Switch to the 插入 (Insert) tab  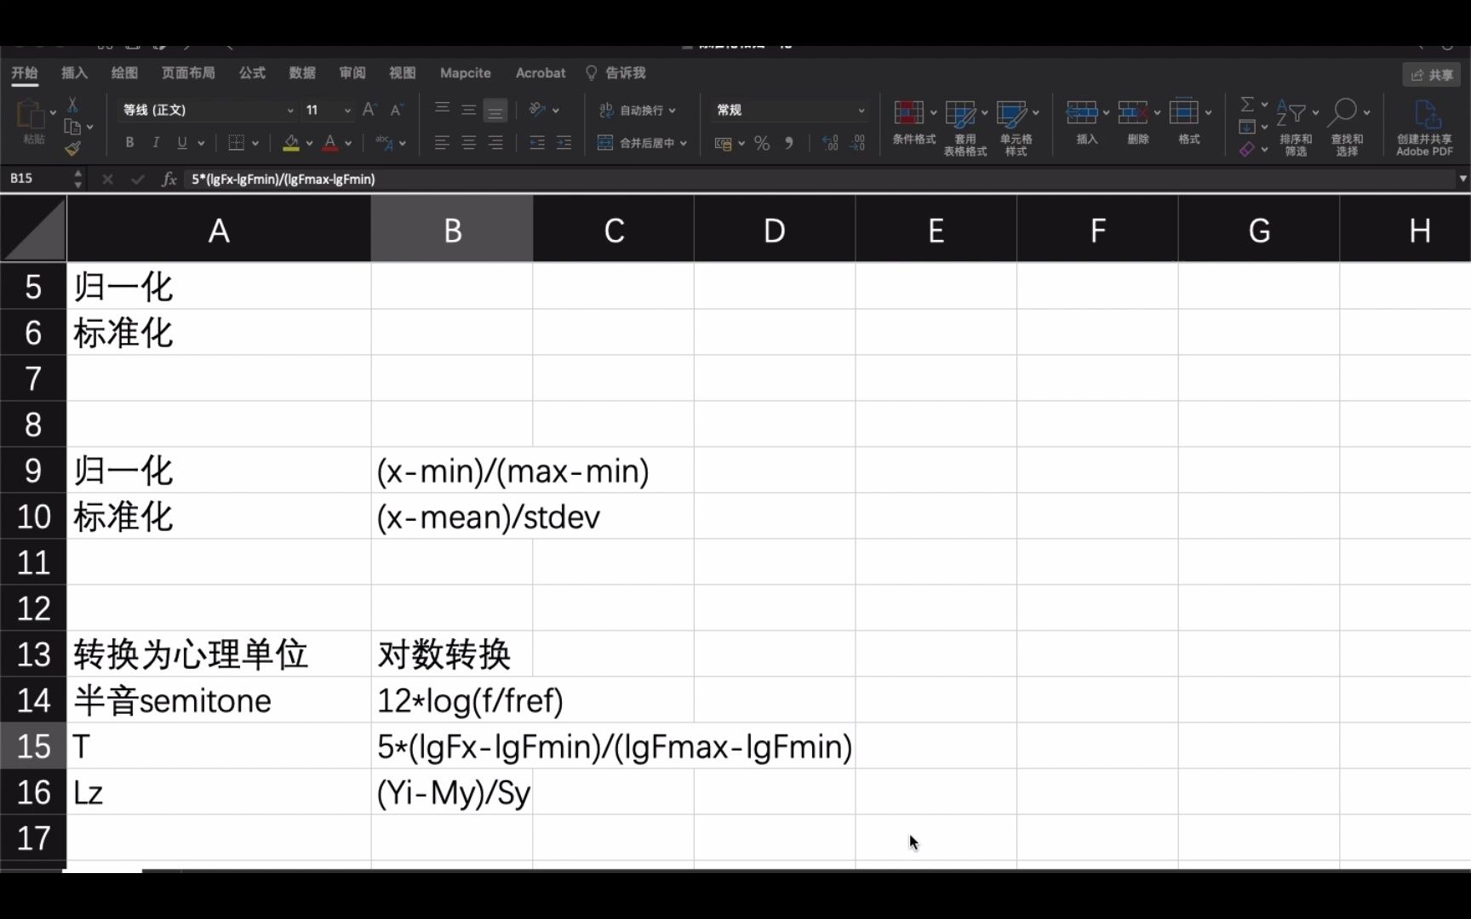(75, 73)
